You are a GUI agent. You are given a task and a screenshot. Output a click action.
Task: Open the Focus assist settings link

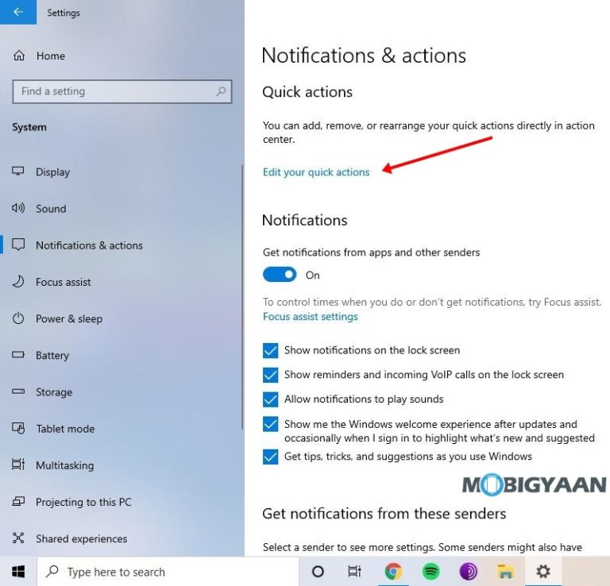(310, 317)
